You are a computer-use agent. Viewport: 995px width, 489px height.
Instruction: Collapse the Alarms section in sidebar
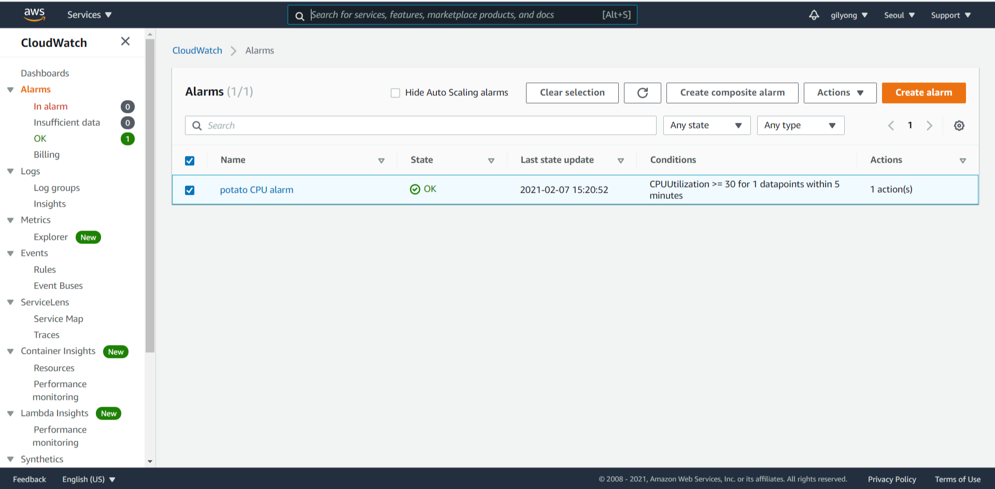click(10, 90)
